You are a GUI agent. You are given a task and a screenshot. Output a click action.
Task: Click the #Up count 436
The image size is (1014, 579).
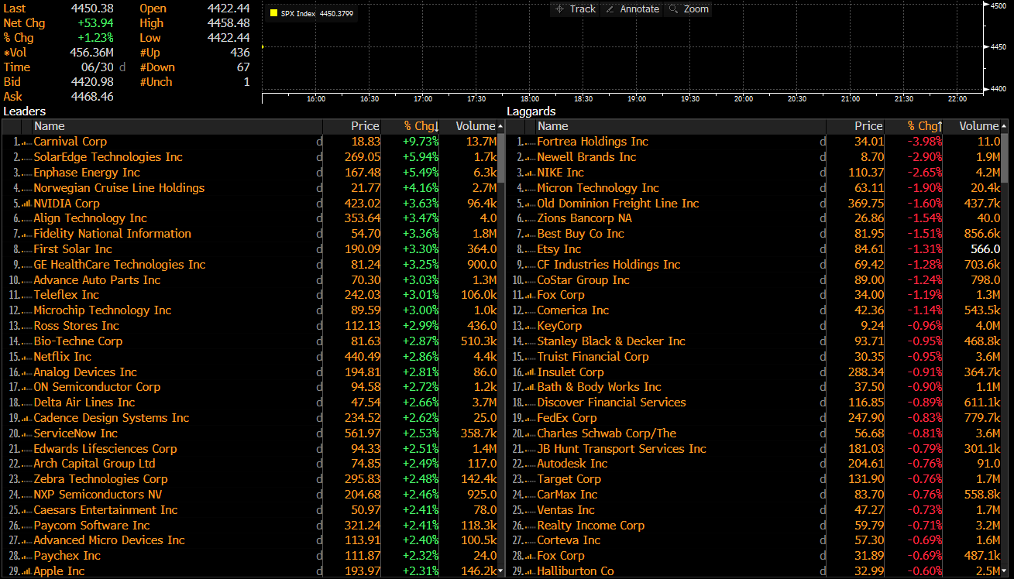[240, 53]
